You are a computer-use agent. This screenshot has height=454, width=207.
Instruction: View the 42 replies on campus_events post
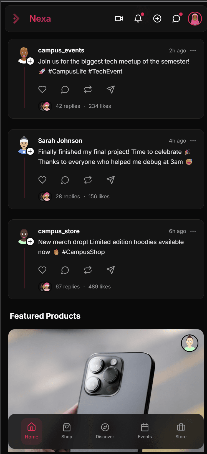pos(68,106)
